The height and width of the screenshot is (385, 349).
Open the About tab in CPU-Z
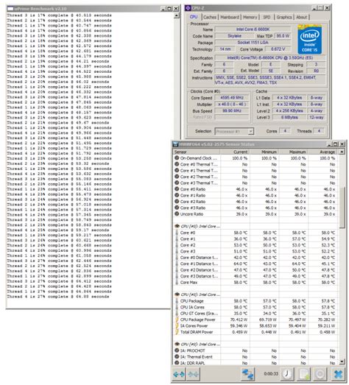click(302, 17)
